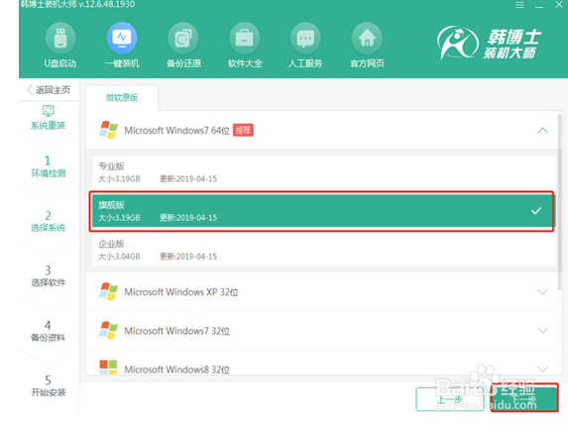Expand the Windows XP 32位 section
This screenshot has height=425, width=568.
pos(542,292)
